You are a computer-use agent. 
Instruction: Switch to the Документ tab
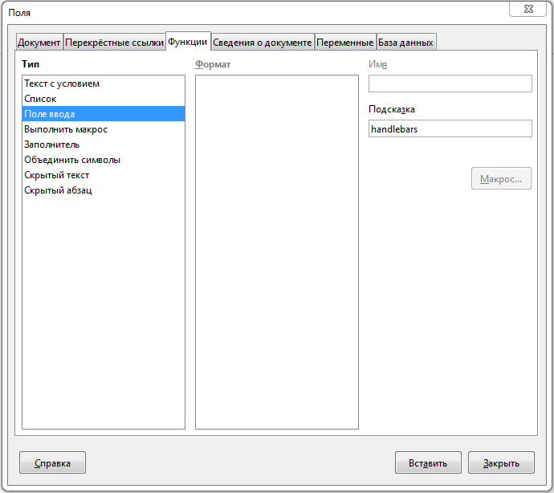39,43
